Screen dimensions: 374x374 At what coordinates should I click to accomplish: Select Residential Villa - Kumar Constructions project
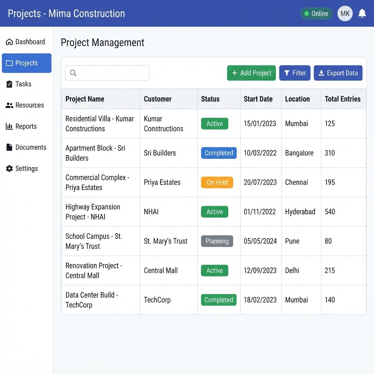[x=100, y=123]
